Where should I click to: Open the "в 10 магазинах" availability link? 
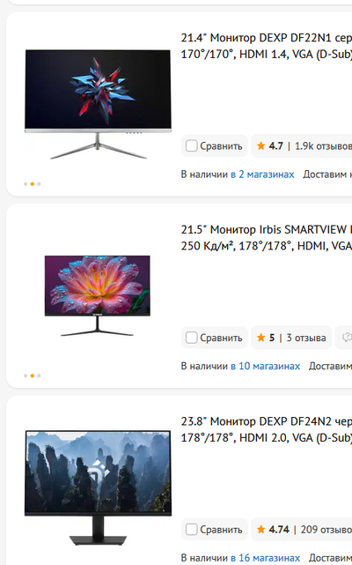[x=265, y=366]
